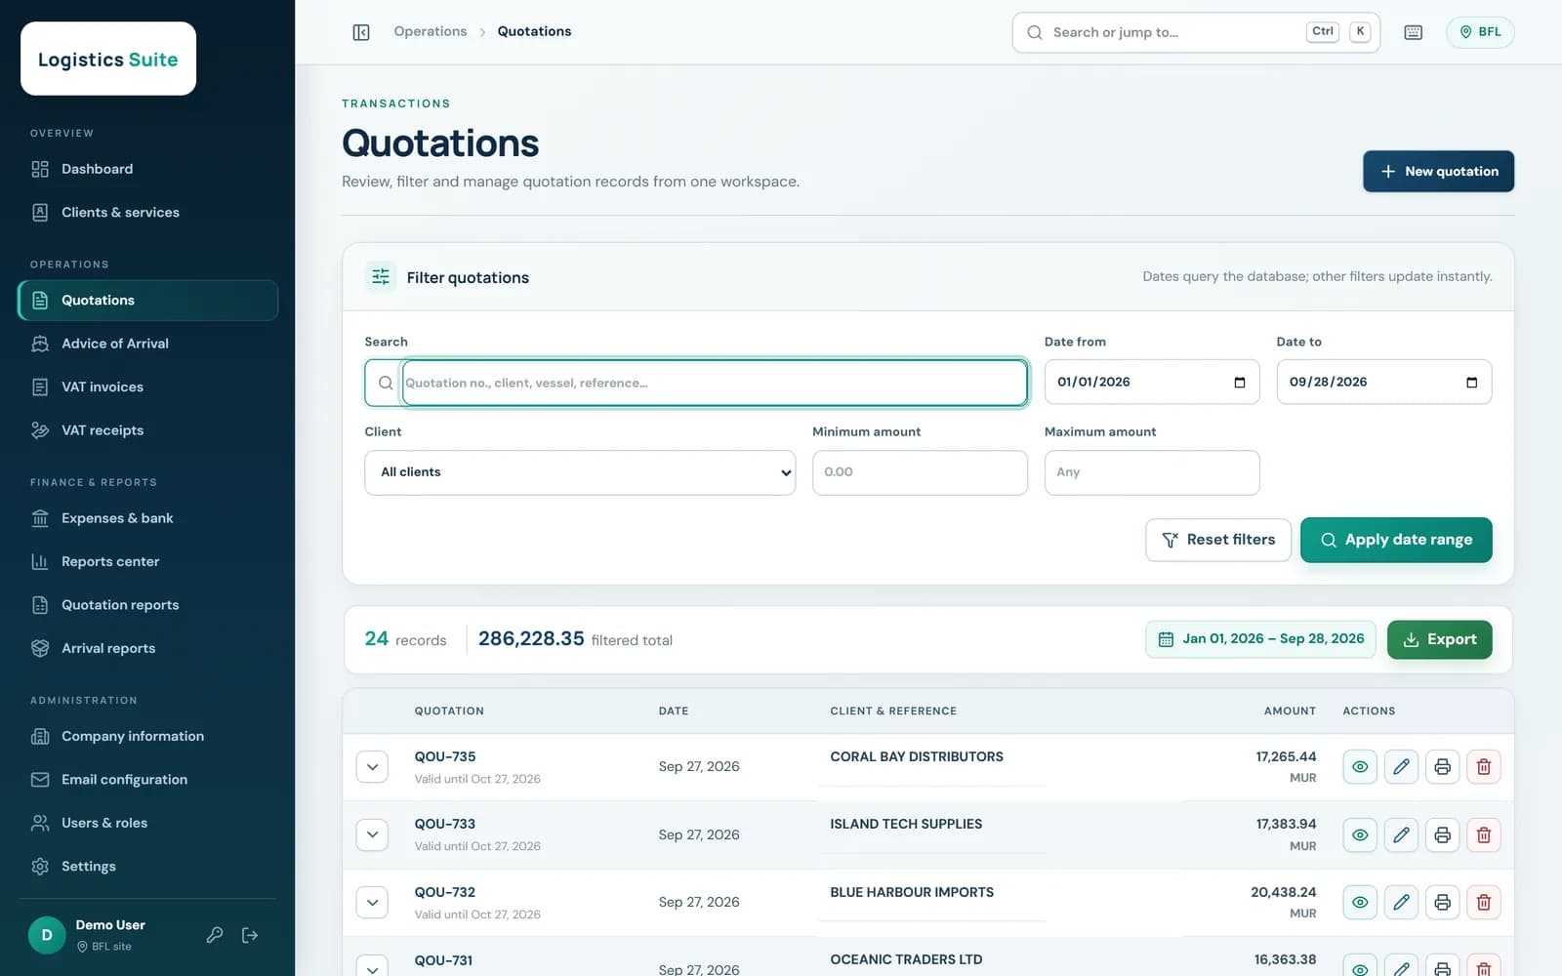Focus the Search or jump to box
Viewport: 1562px width, 976px height.
point(1196,32)
